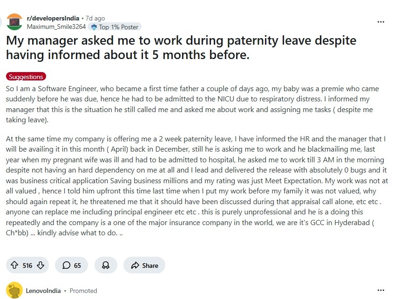400x299 pixels.
Task: Click the 516 vote count
Action: [x=27, y=266]
